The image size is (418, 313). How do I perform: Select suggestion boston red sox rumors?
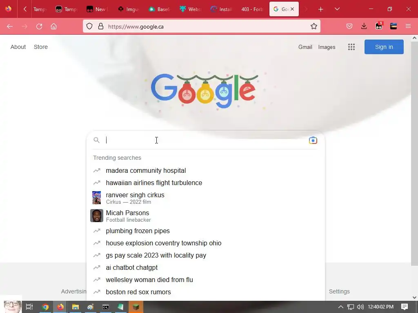206,292
